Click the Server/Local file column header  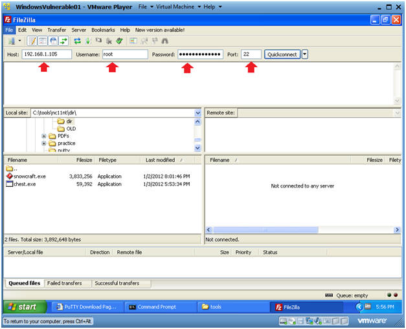[45, 252]
